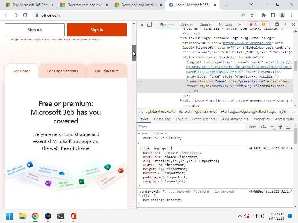Share this page icon
The image size is (298, 223).
[x=243, y=15]
